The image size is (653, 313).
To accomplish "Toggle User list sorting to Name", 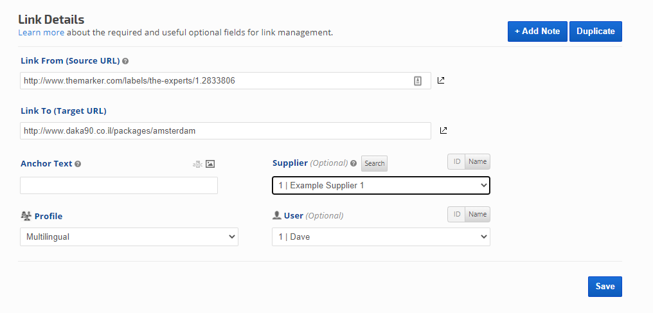I will click(x=478, y=214).
